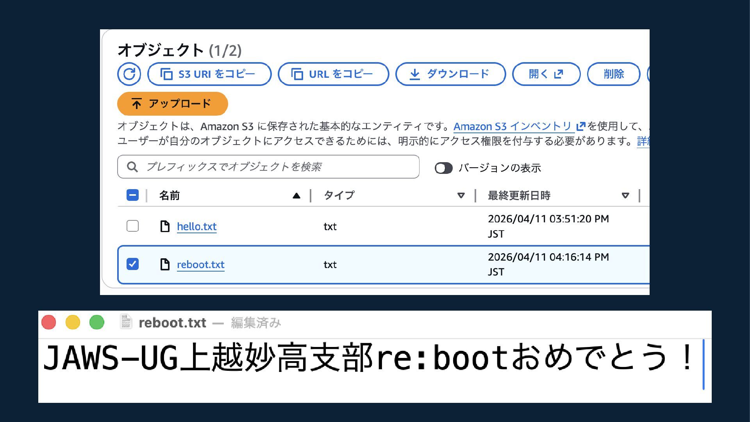This screenshot has width=750, height=422.
Task: Click the refresh objects icon button
Action: pos(129,74)
